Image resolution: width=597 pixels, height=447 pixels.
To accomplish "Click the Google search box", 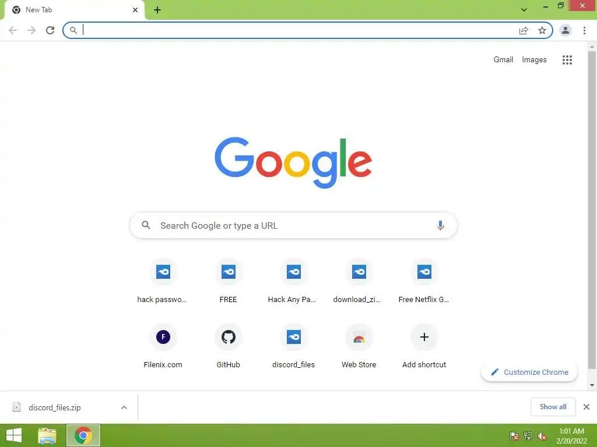I will coord(293,225).
